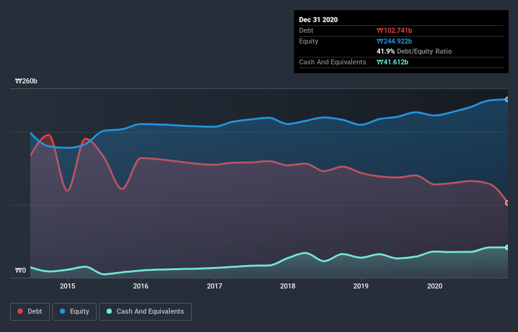Click the ₩244.922b equity value

point(394,41)
